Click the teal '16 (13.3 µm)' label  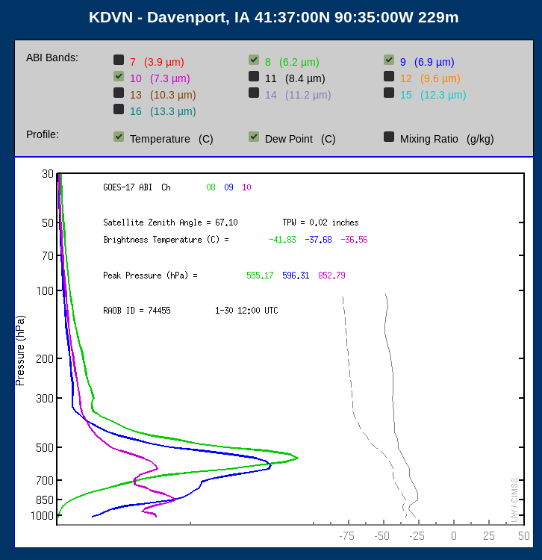pos(163,111)
